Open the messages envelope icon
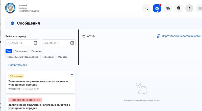The height and width of the screenshot is (111, 202). coord(157,8)
